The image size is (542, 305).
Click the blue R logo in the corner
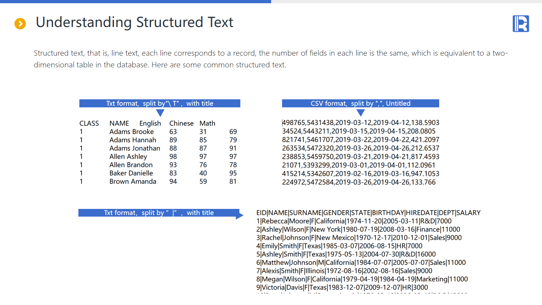pos(520,24)
